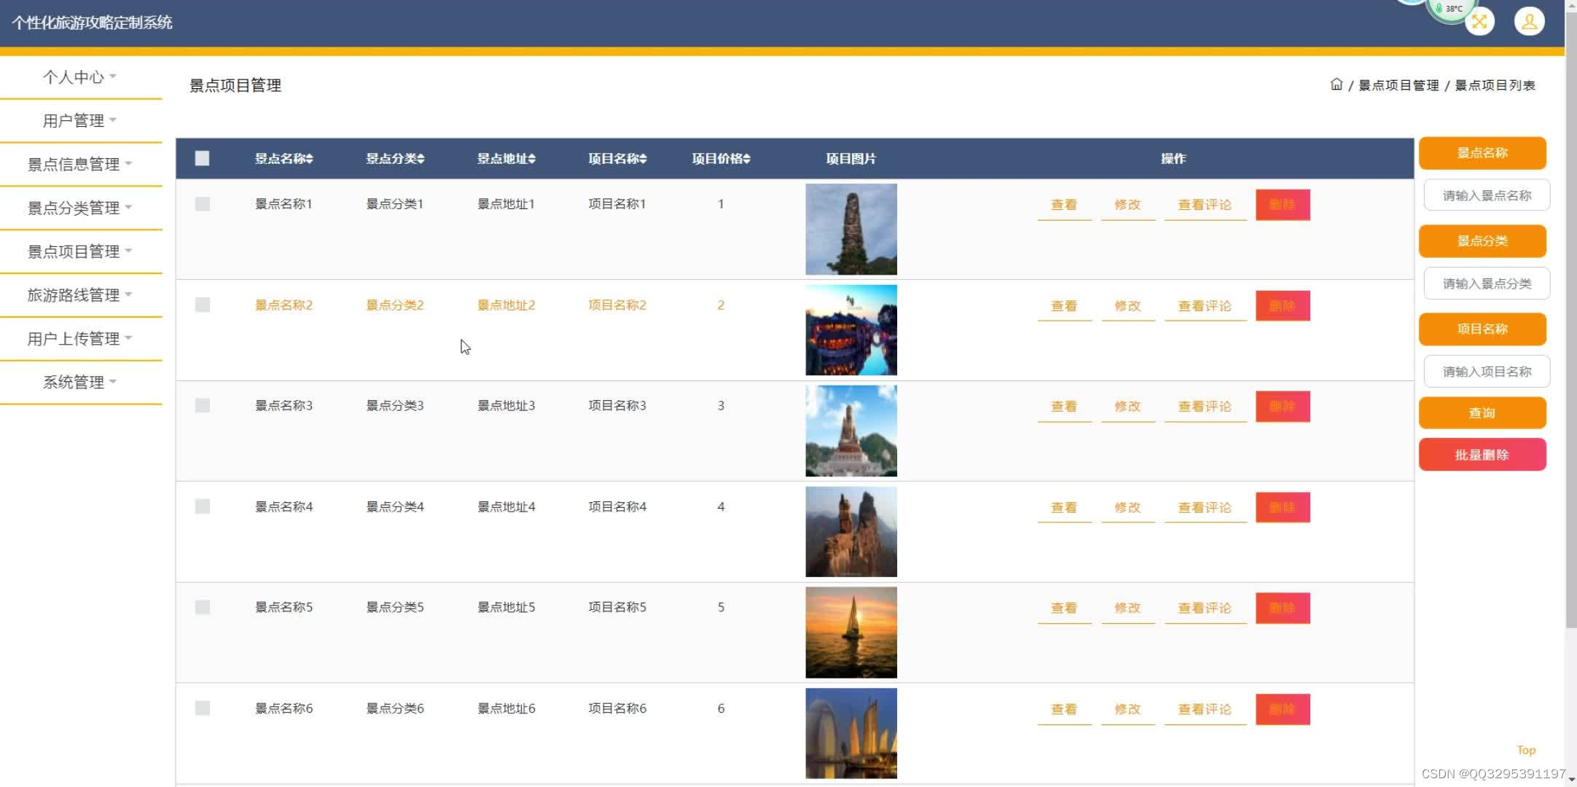This screenshot has height=787, width=1577.
Task: Click 修改 for 景点名称2 row
Action: pos(1127,306)
